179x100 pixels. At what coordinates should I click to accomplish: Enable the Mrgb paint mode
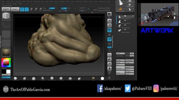point(45,8)
